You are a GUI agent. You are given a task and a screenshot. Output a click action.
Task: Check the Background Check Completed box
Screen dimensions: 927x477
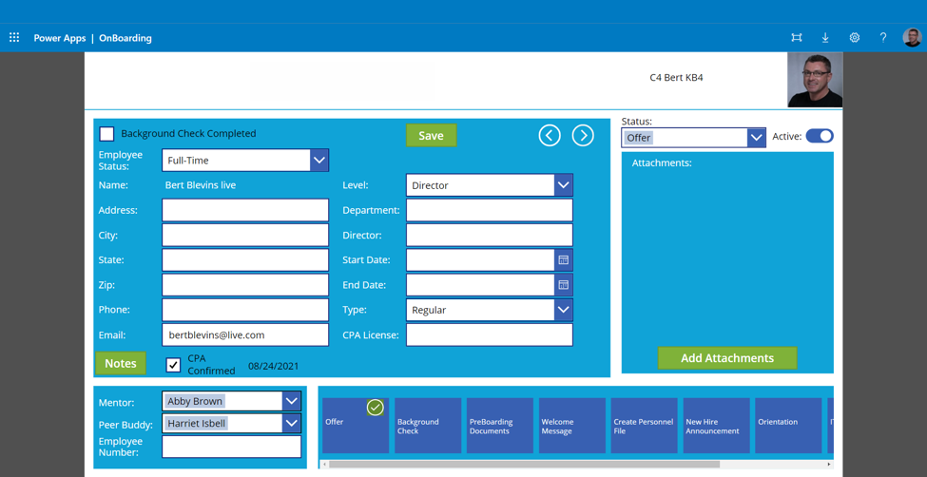point(107,134)
